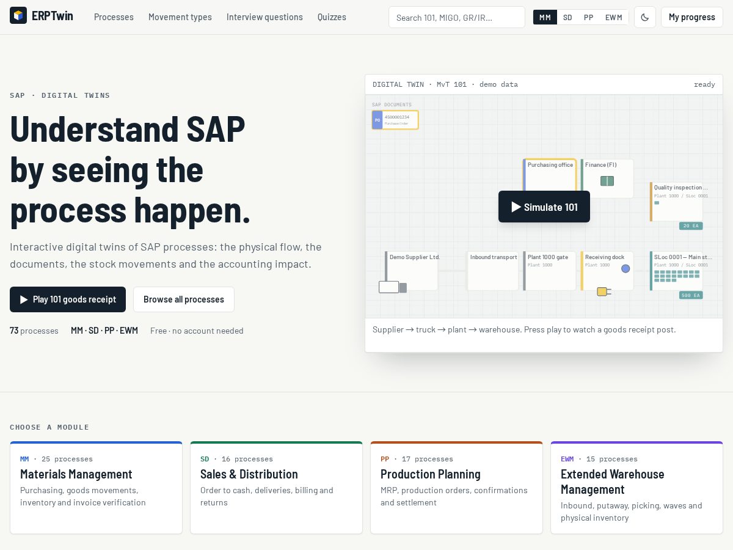
Task: Open My progress
Action: click(x=691, y=17)
